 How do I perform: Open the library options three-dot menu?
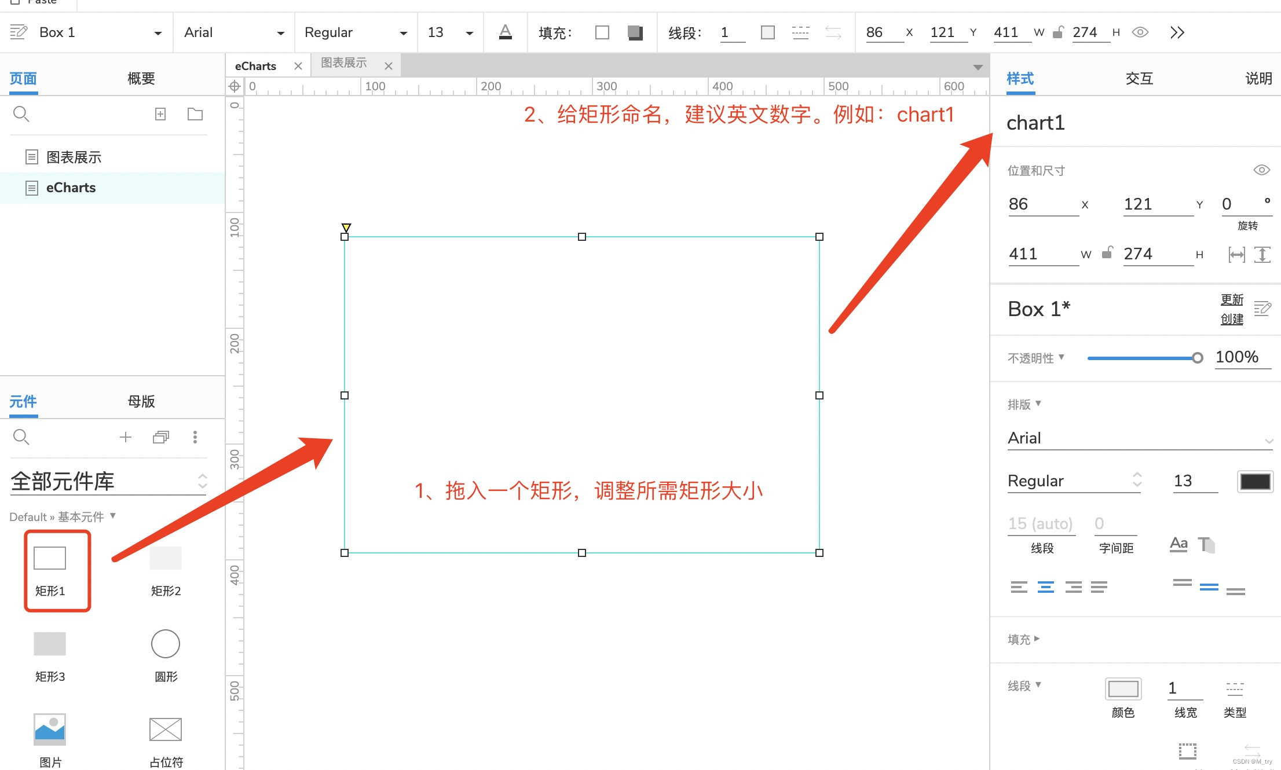point(195,437)
